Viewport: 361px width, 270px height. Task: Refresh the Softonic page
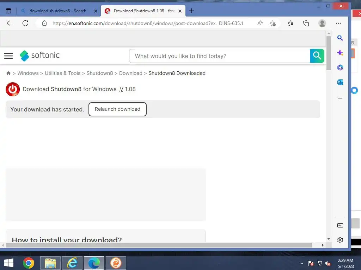tap(25, 23)
